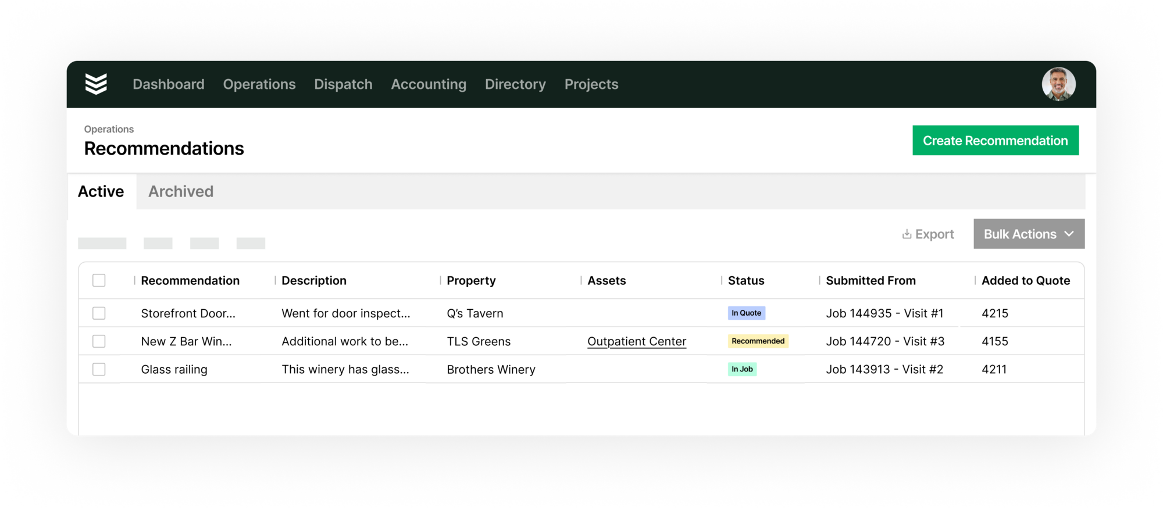Image resolution: width=1163 pixels, height=508 pixels.
Task: Check the Storefront Door row checkbox
Action: pos(99,313)
